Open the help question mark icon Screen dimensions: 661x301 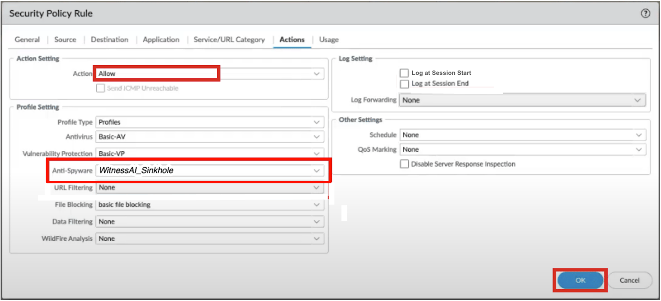(x=645, y=14)
